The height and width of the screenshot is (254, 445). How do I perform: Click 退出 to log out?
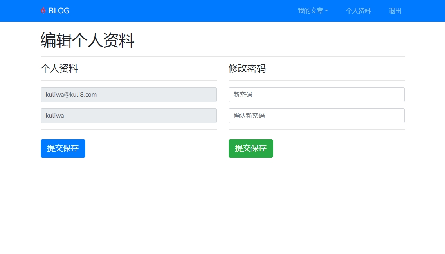395,11
